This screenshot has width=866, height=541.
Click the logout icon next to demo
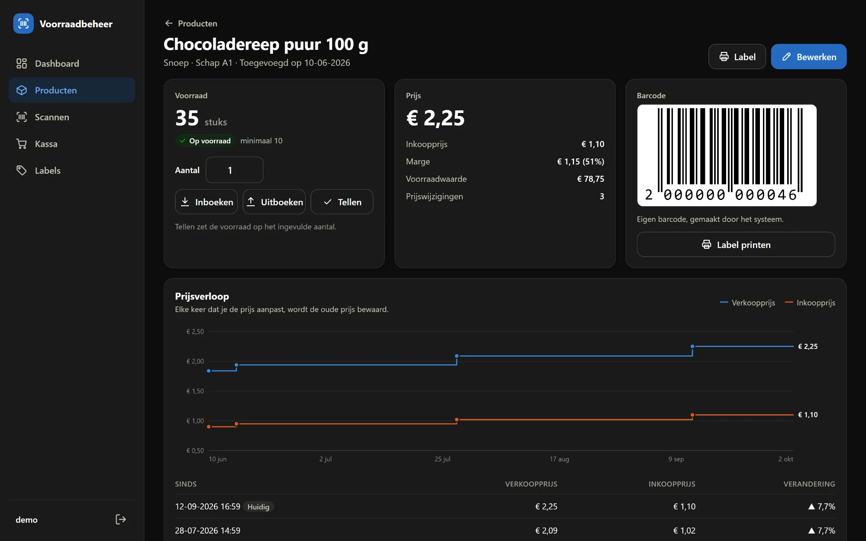coord(121,519)
